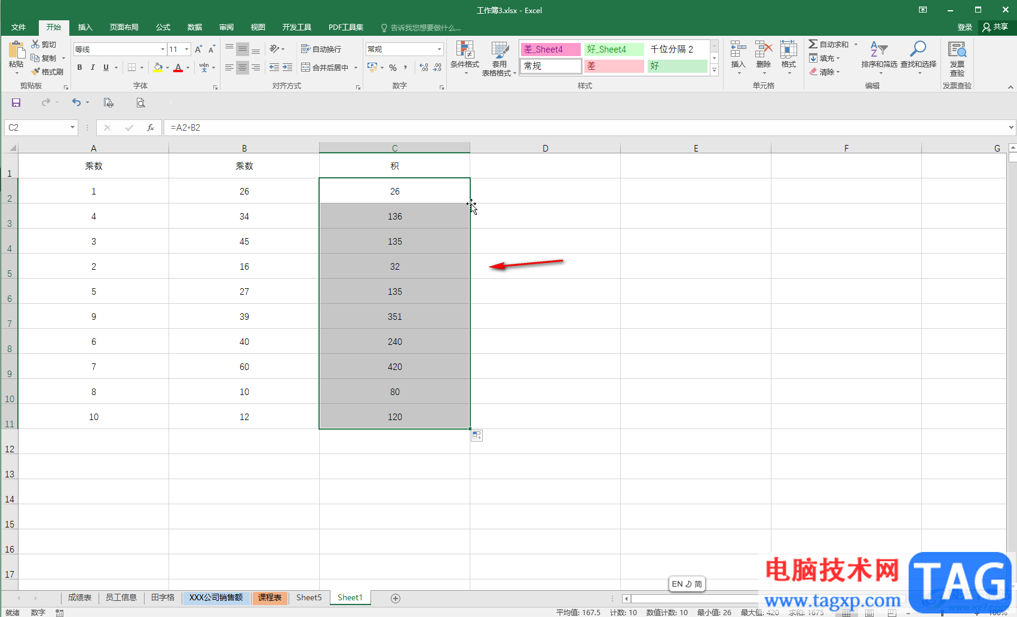The width and height of the screenshot is (1017, 617).
Task: Click the insert function fx icon
Action: click(x=151, y=128)
